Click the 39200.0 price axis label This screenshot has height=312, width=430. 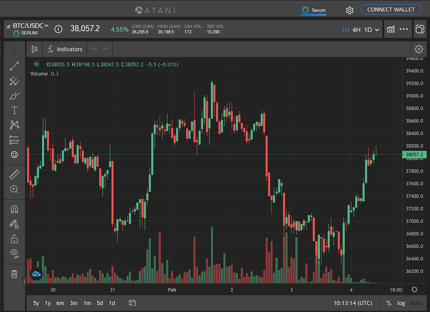414,83
